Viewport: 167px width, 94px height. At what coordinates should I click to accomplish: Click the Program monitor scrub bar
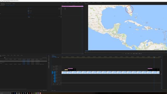(x=126, y=52)
